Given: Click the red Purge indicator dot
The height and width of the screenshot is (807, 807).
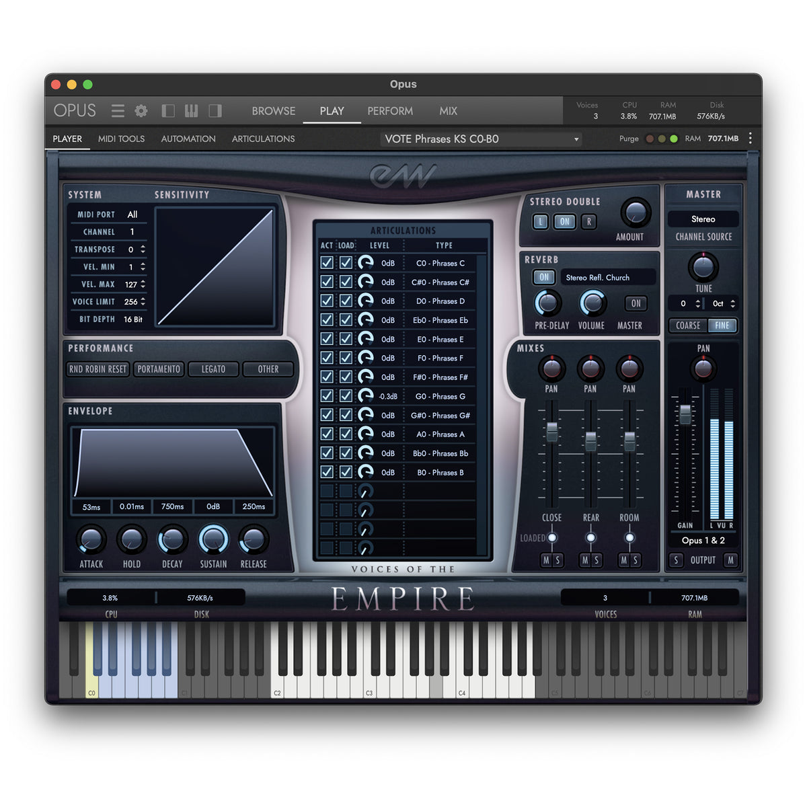Looking at the screenshot, I should [650, 139].
